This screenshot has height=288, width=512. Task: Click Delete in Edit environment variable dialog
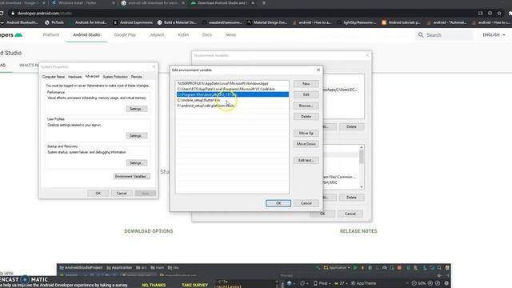coord(306,117)
